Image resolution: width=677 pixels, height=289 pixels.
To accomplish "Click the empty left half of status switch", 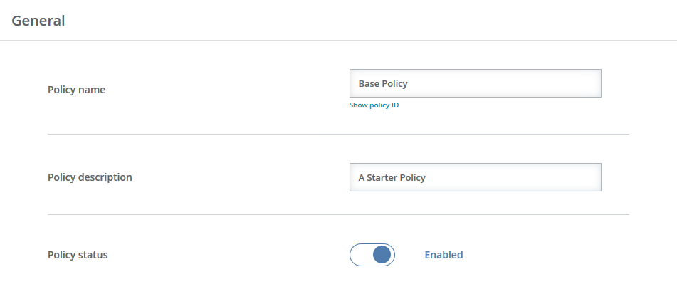I will click(x=361, y=254).
